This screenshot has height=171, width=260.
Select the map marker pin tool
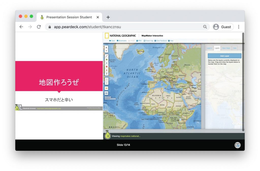[107, 70]
